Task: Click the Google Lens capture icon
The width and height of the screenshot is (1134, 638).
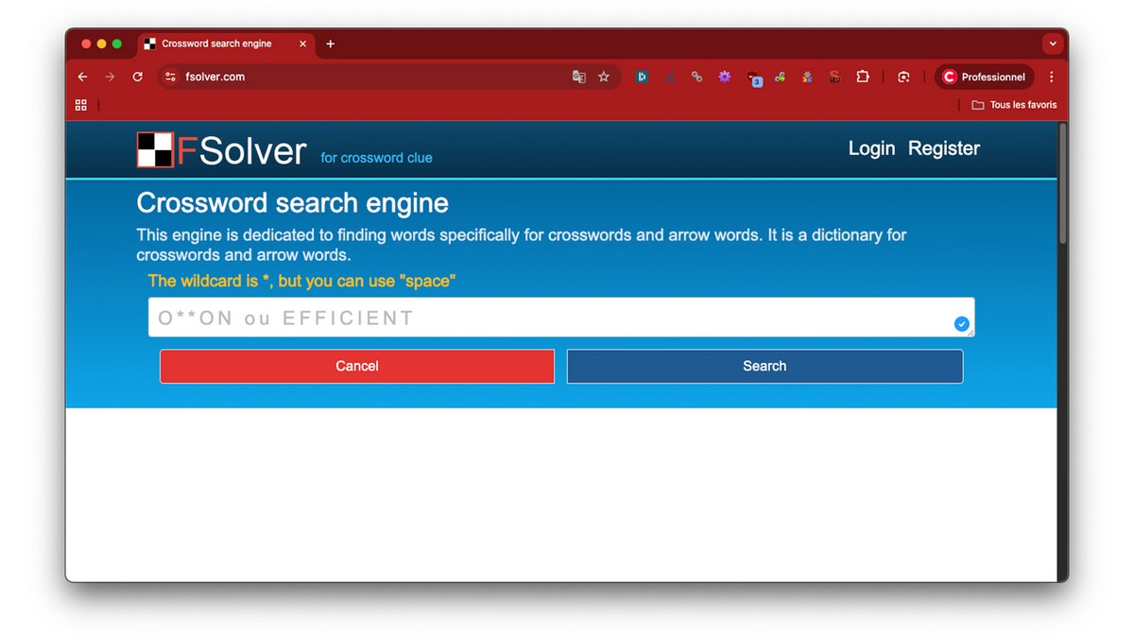Action: click(902, 77)
